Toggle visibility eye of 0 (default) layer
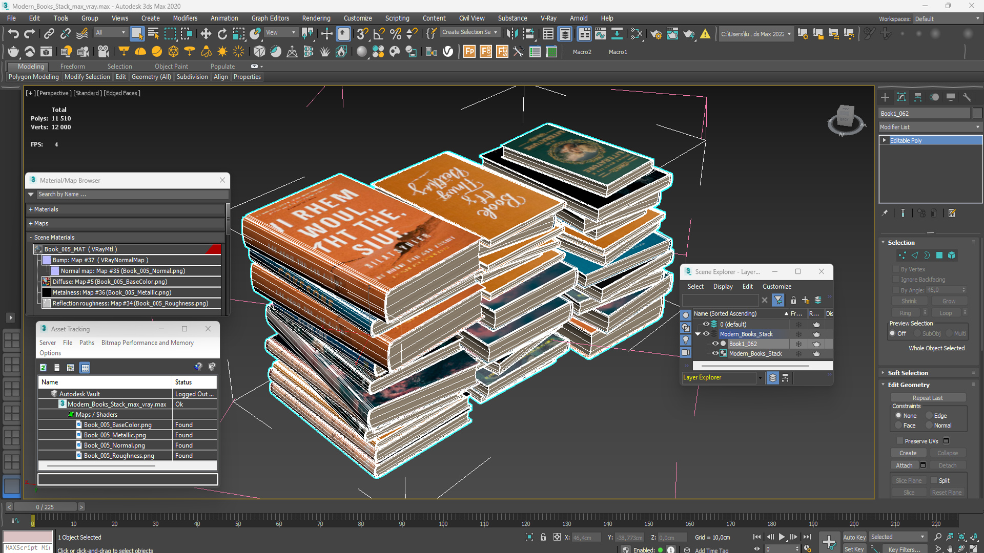The width and height of the screenshot is (984, 553). click(x=706, y=324)
